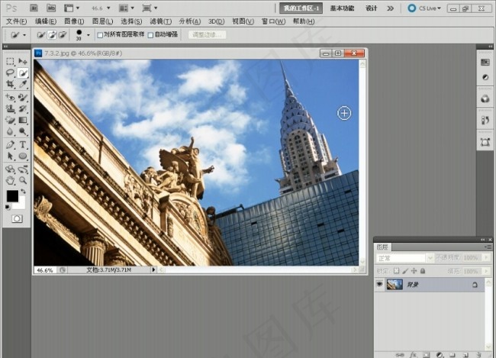496x358 pixels.
Task: Choose Subtract from selection mode
Action: tap(63, 35)
